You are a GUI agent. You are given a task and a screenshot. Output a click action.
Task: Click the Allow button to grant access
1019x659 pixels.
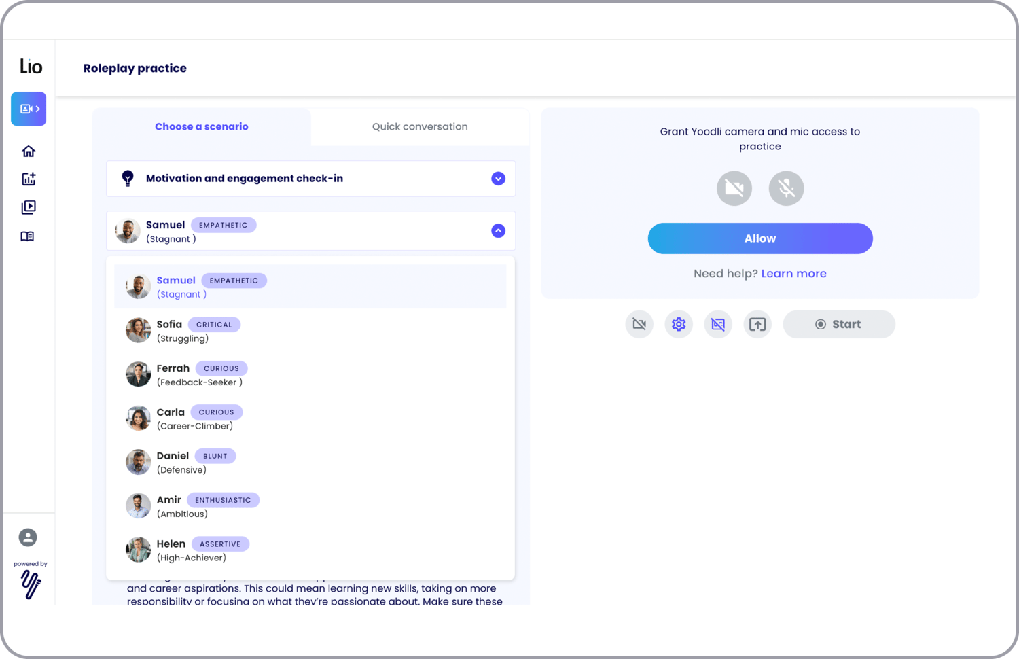point(759,238)
